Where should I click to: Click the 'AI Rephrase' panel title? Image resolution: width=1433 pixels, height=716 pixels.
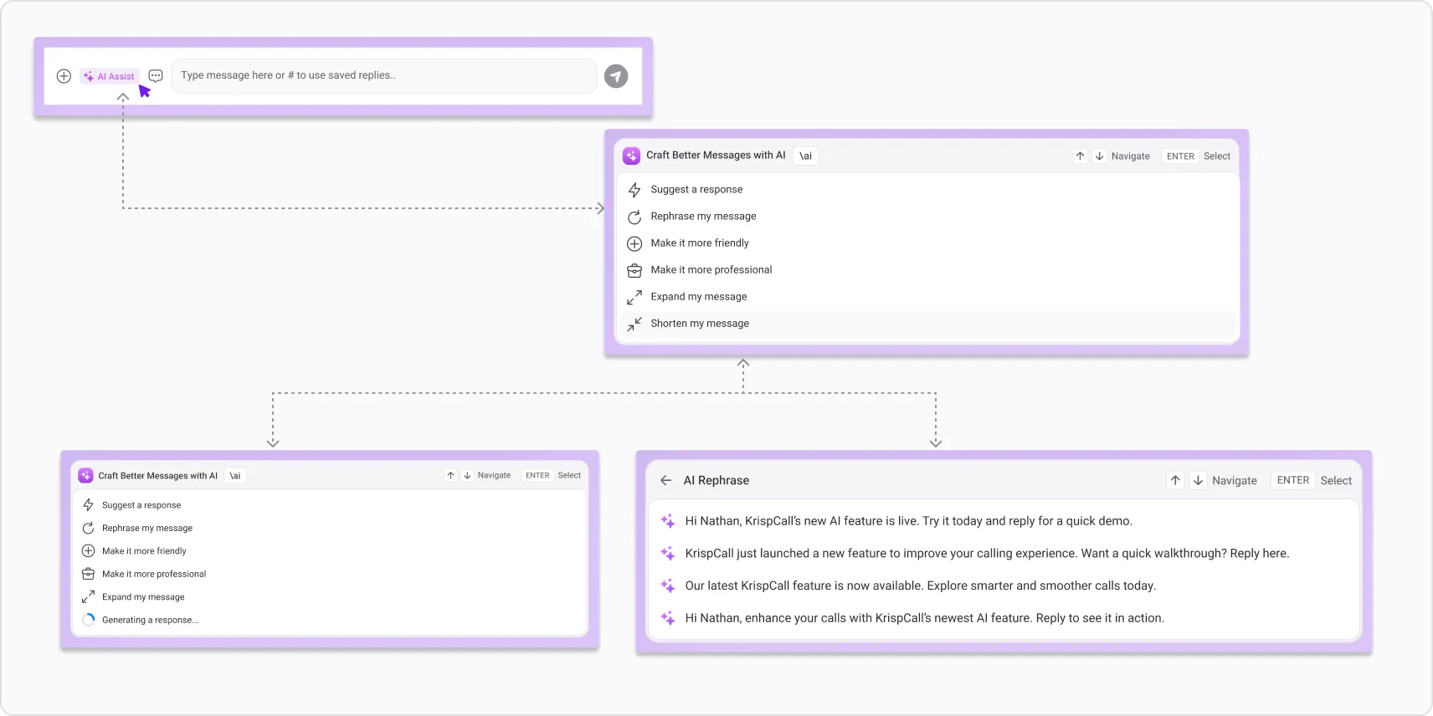[x=716, y=480]
